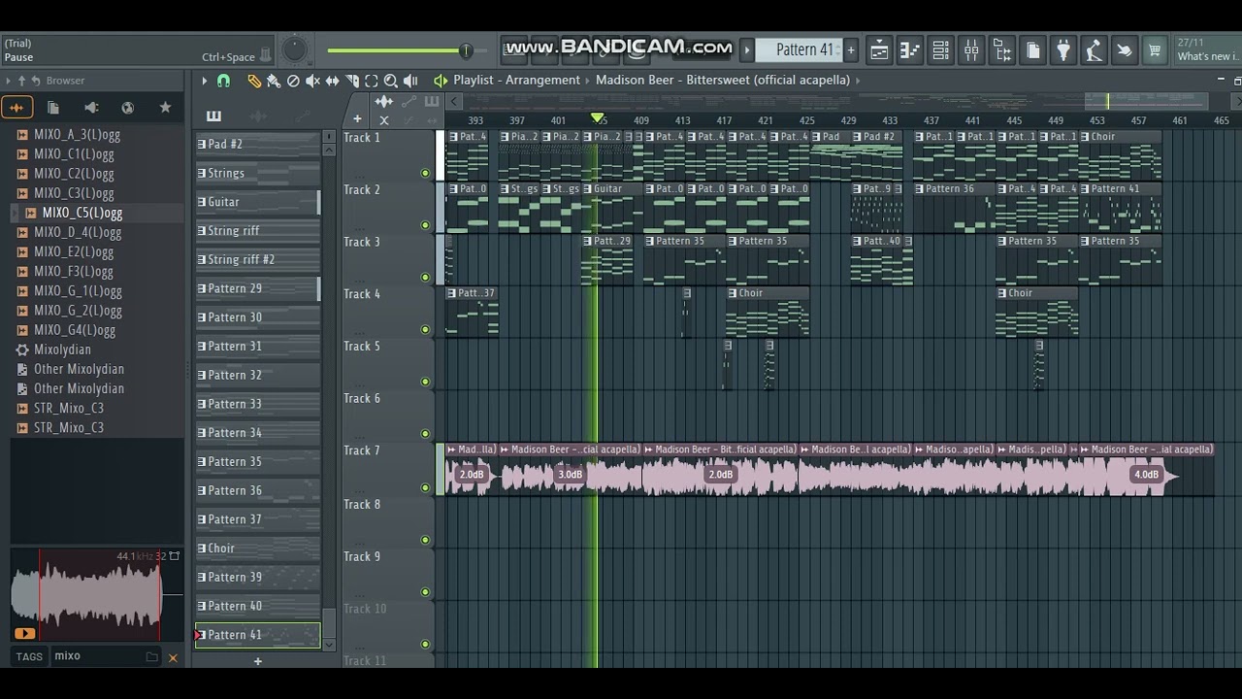1242x699 pixels.
Task: Open the Mixolydian item in browser
Action: tap(62, 349)
